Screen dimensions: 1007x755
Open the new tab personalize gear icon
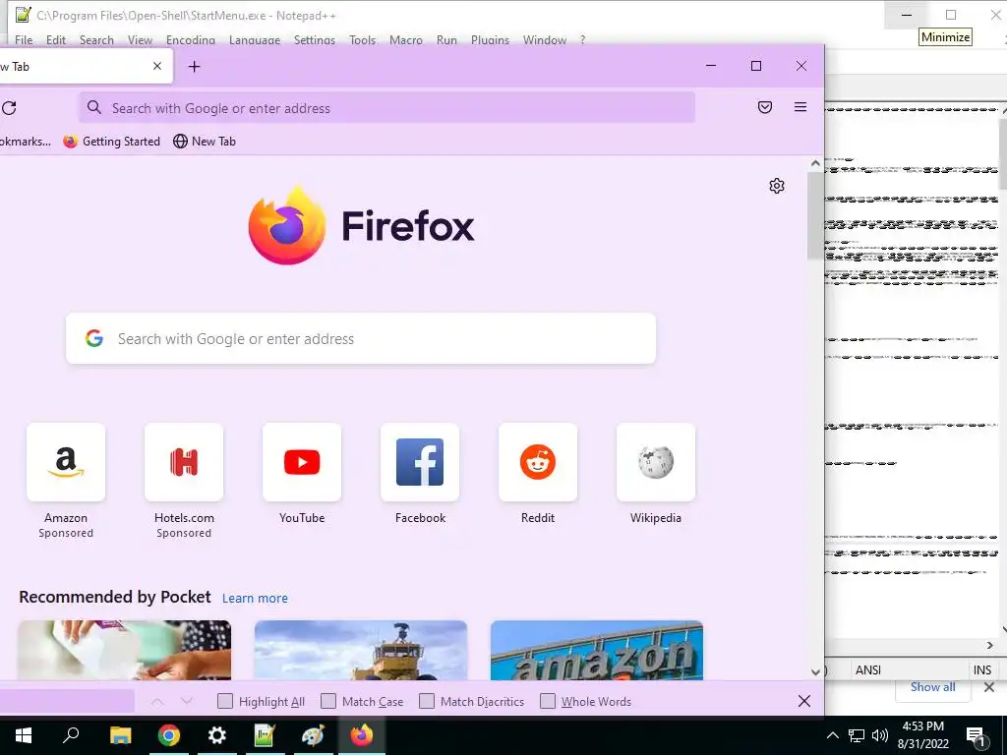point(777,186)
